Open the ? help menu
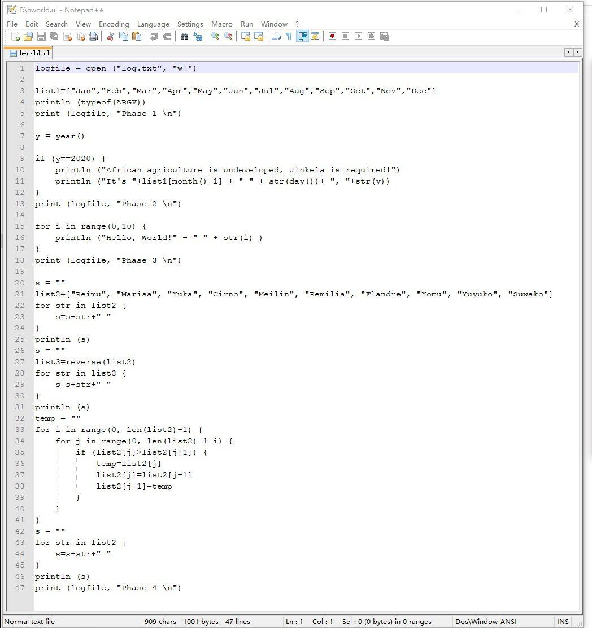592x628 pixels. pos(297,24)
